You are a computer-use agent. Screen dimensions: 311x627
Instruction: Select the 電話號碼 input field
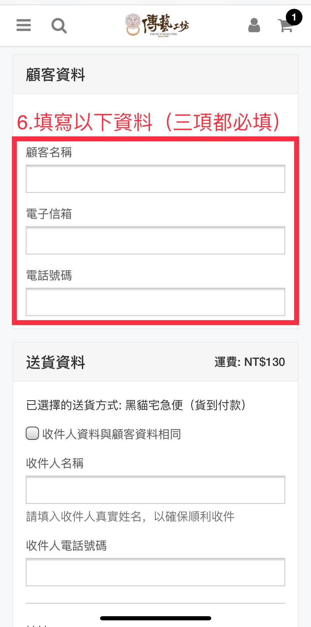point(155,302)
